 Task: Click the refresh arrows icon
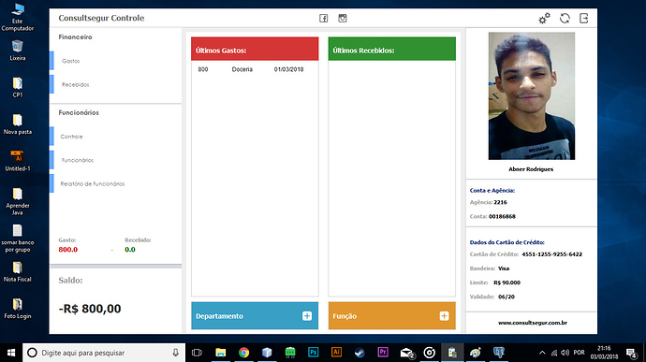pos(565,18)
